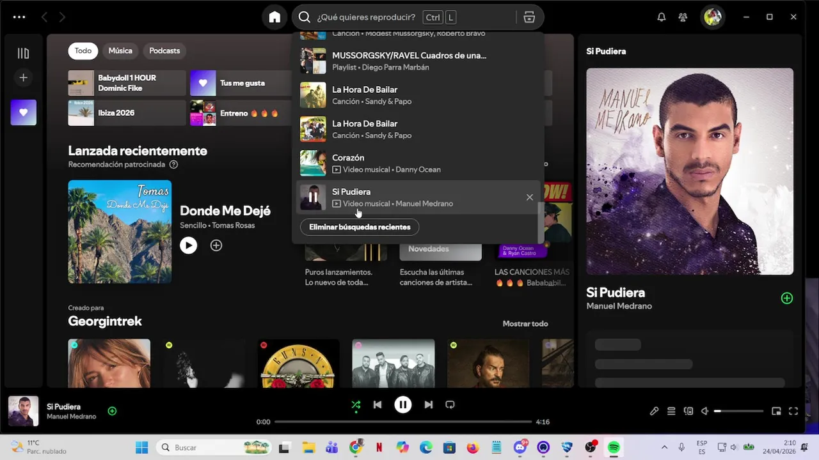Open Connect to a device icon
The height and width of the screenshot is (460, 819).
pos(688,411)
